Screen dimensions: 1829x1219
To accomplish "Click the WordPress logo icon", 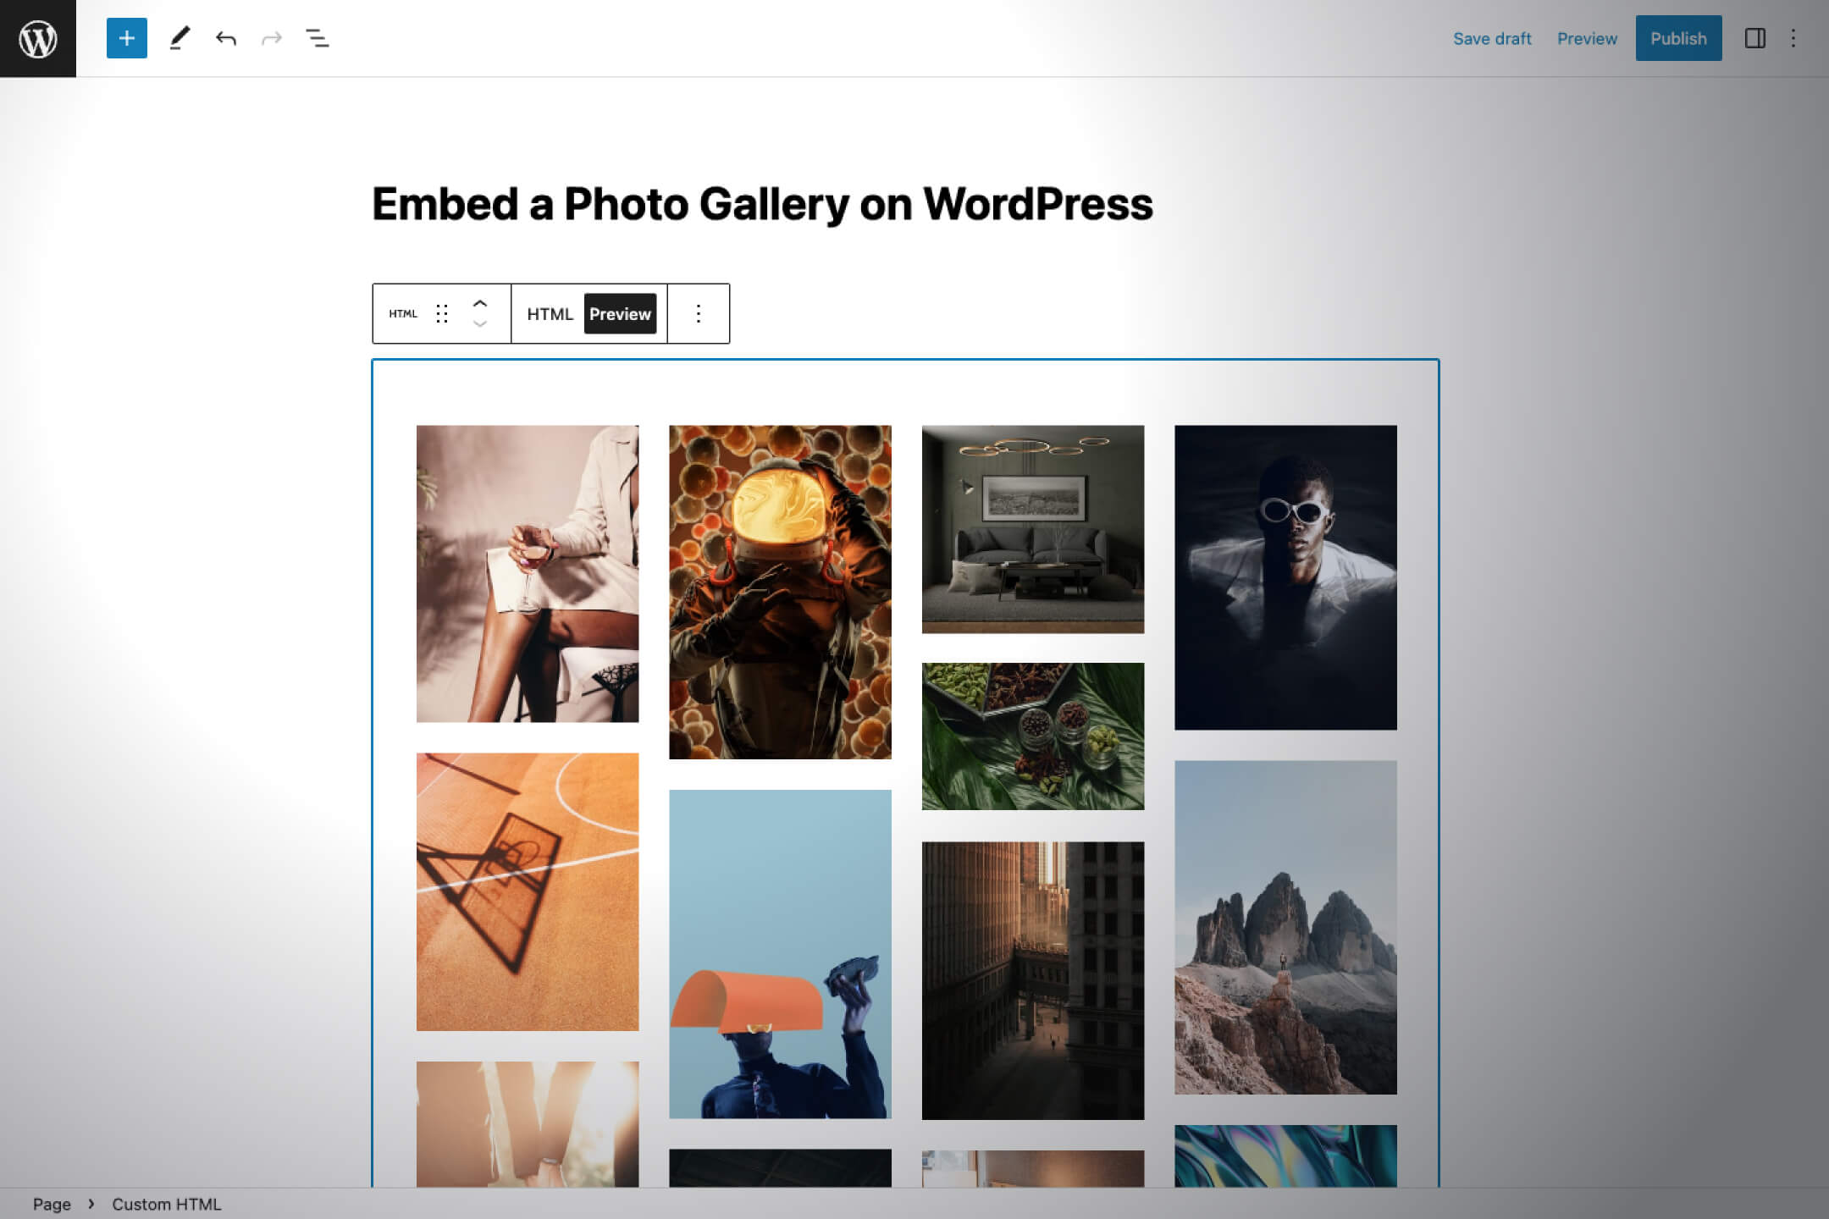I will tap(38, 38).
